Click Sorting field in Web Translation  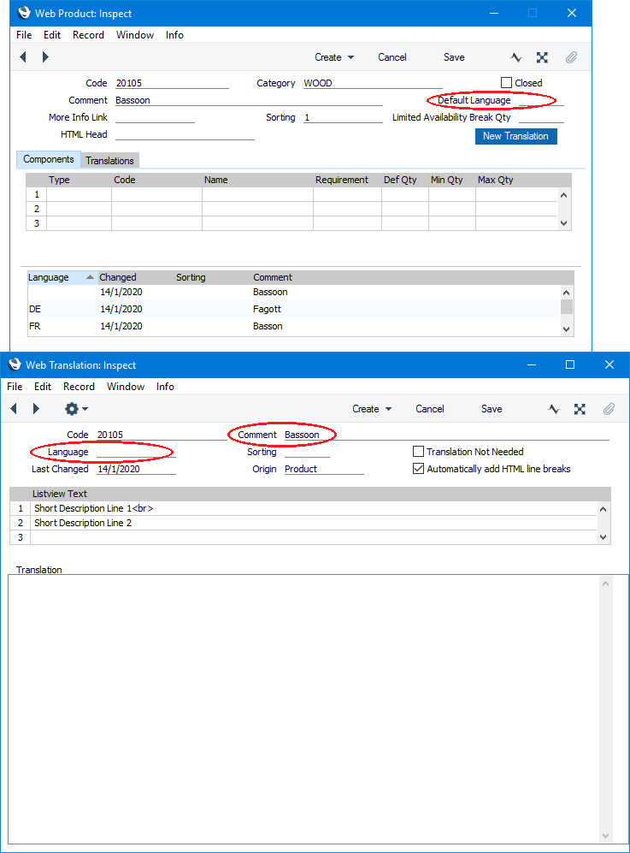[x=307, y=452]
